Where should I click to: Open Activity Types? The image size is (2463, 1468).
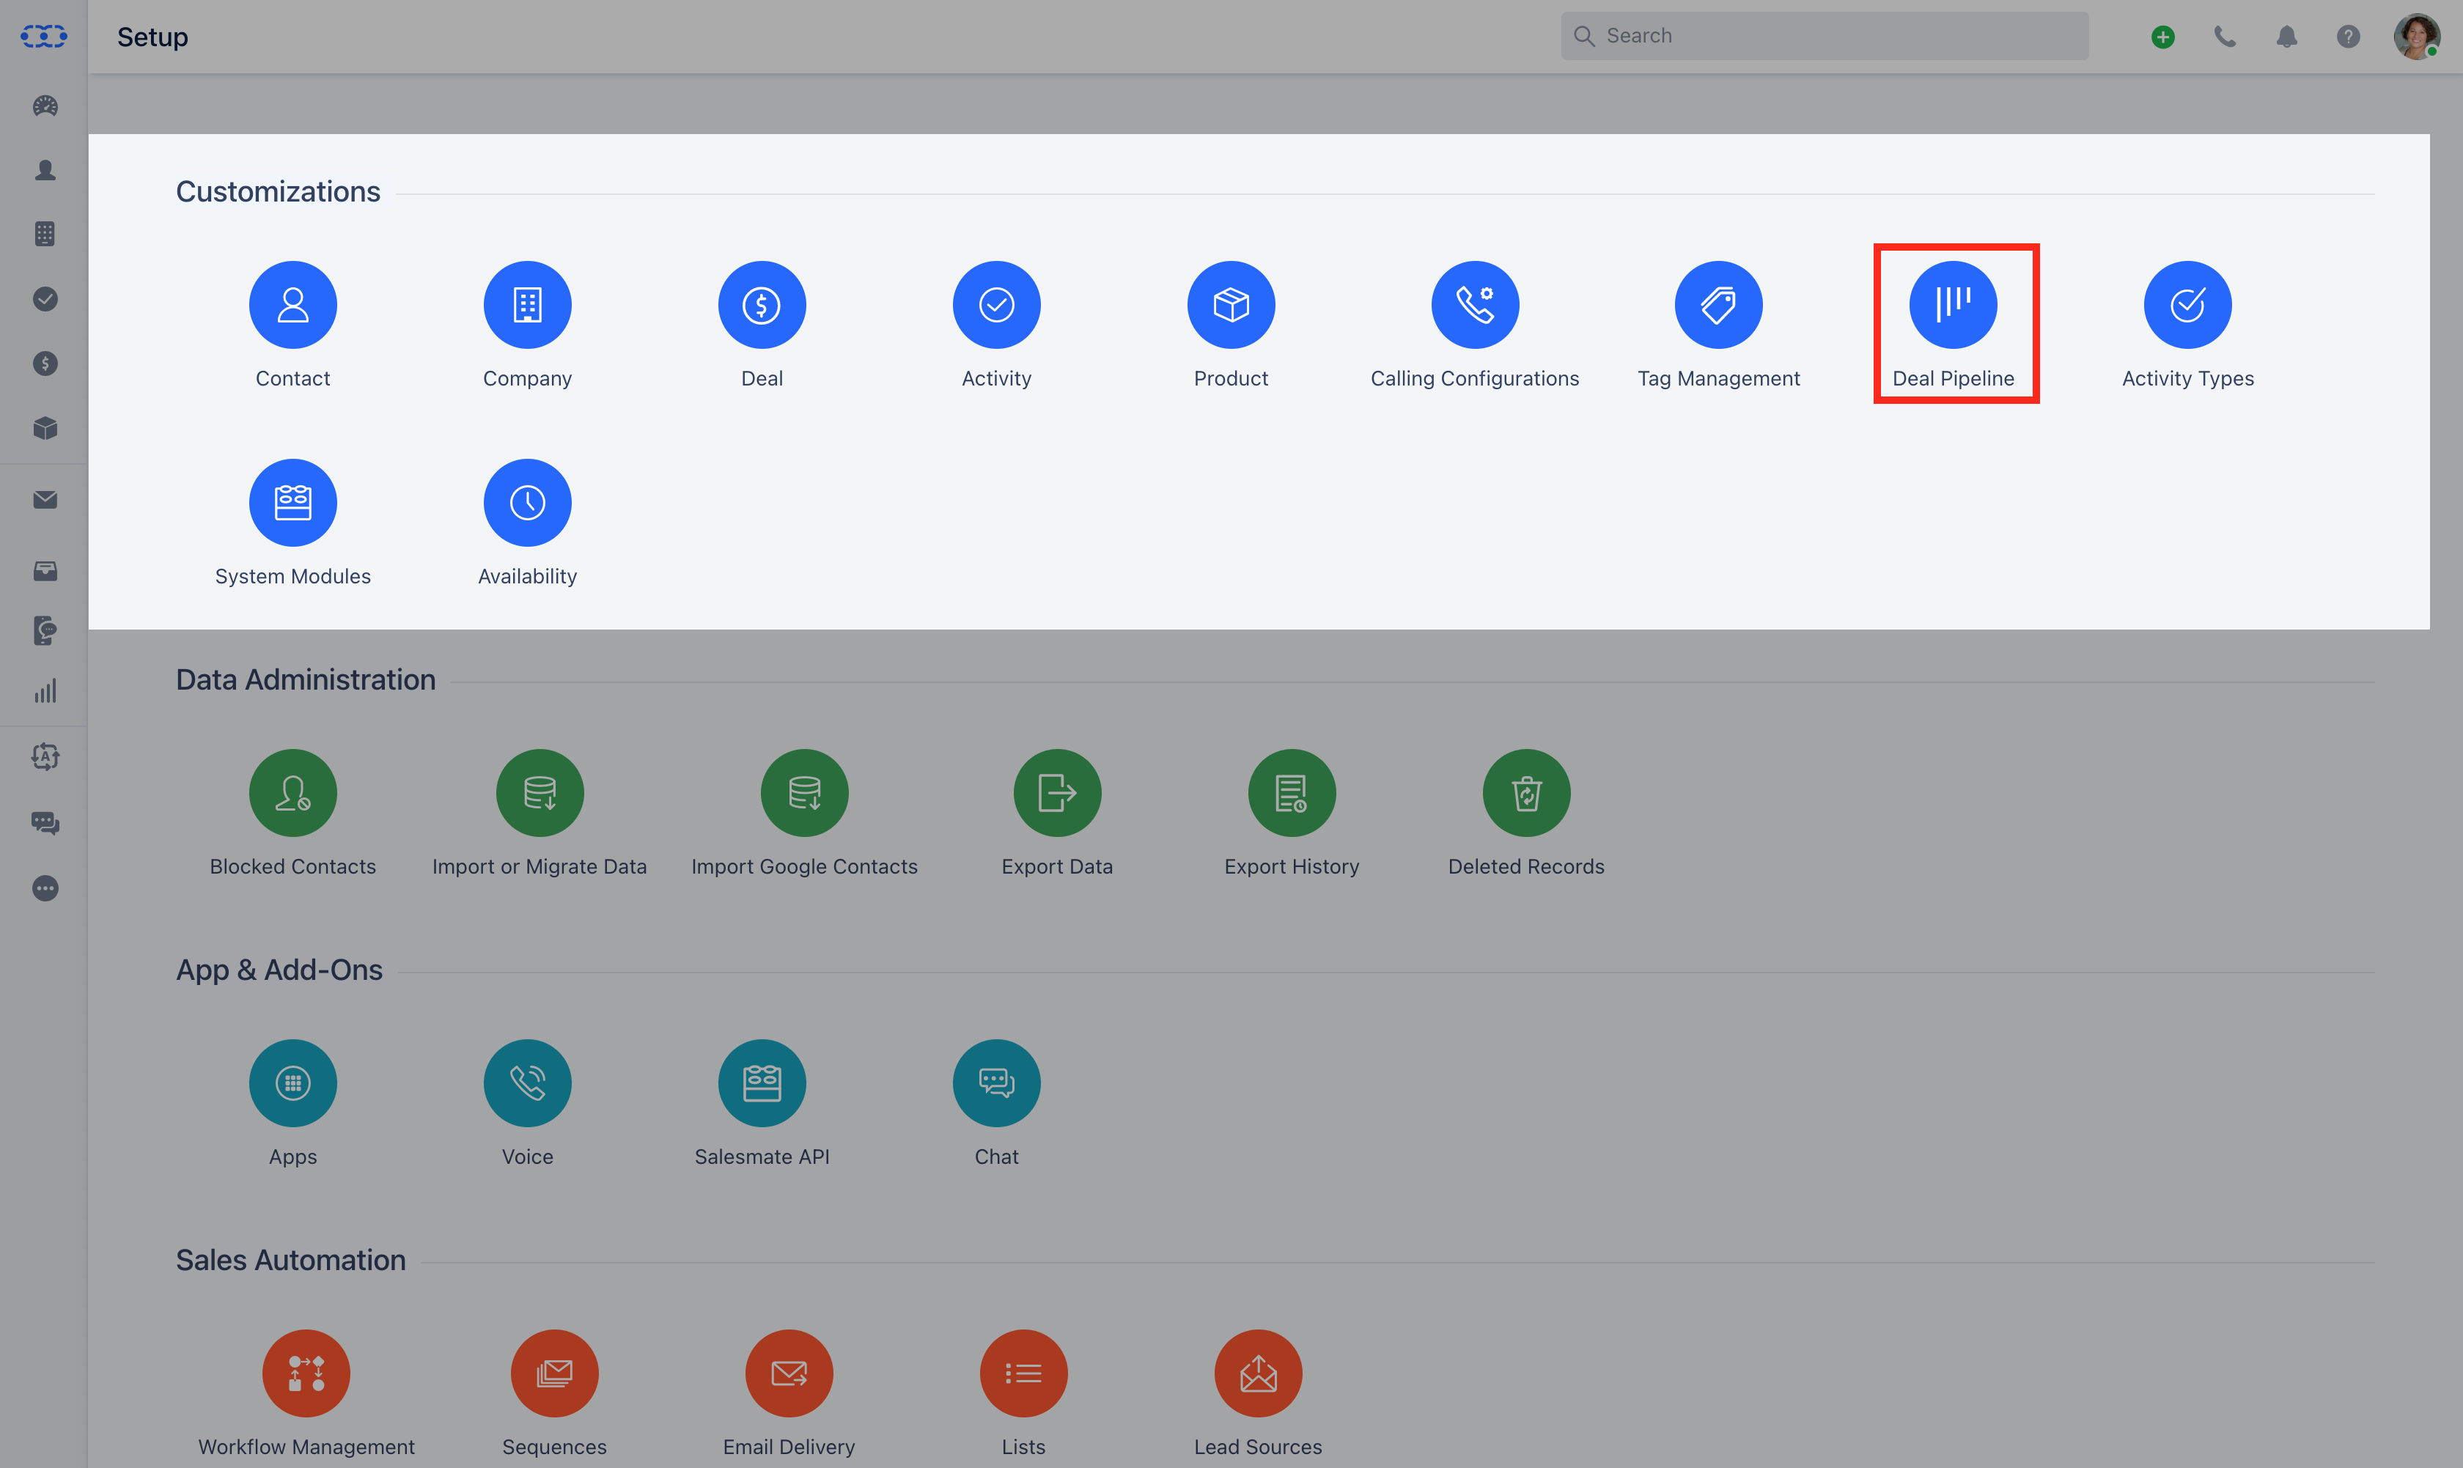point(2187,305)
